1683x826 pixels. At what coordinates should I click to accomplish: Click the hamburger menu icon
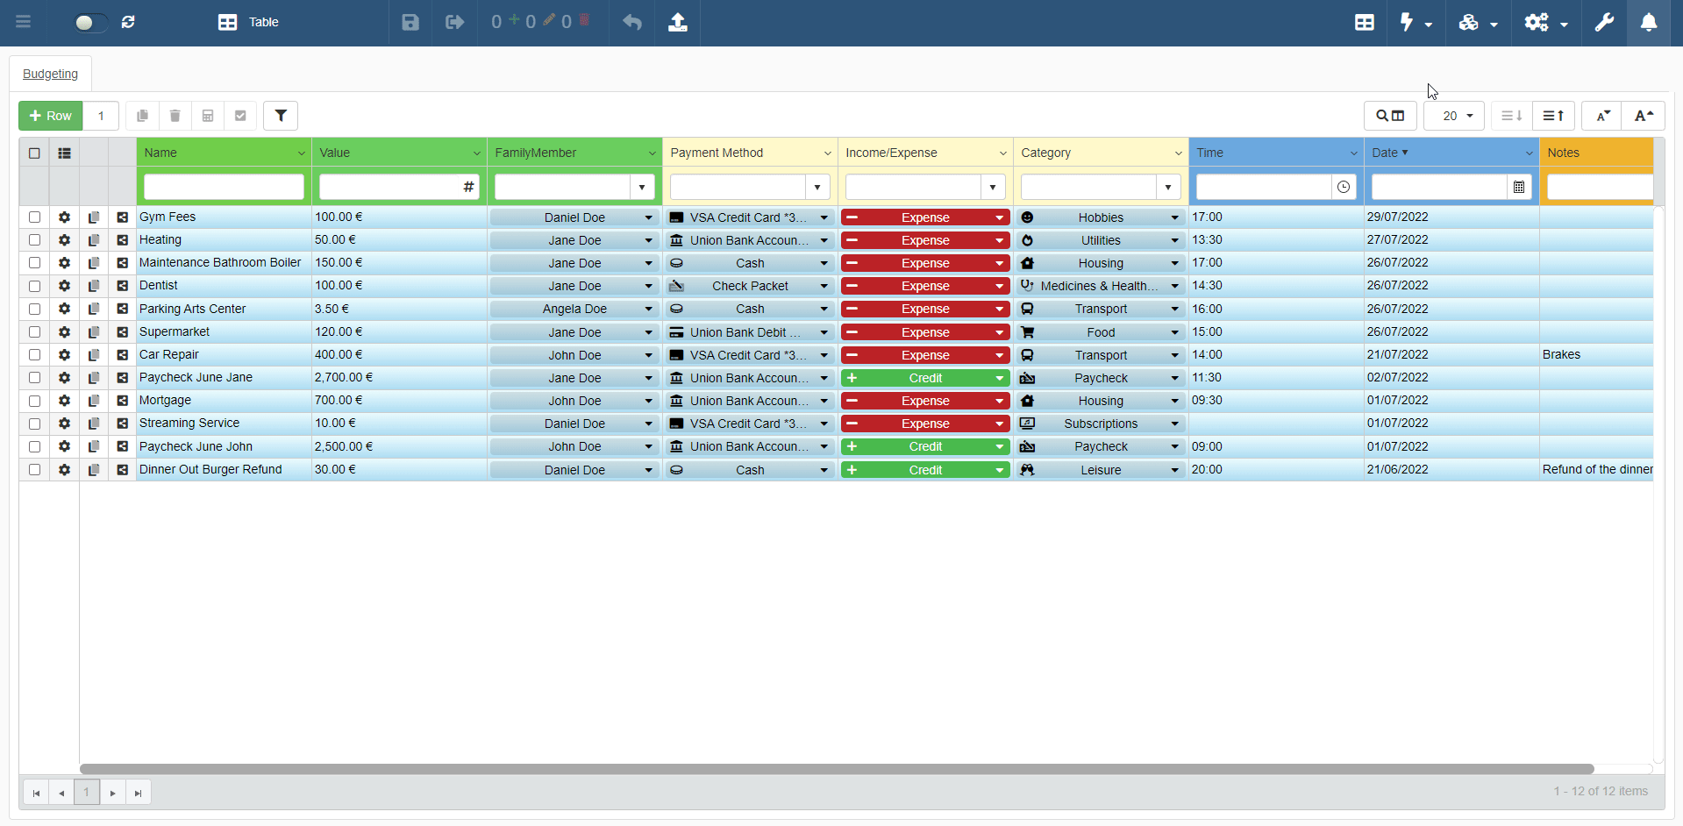[x=24, y=22]
